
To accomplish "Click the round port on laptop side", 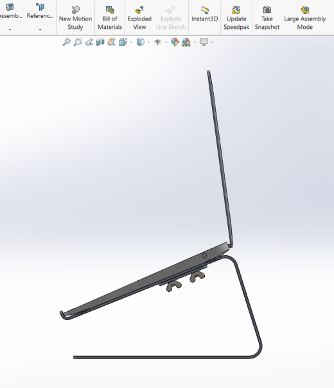I will click(x=204, y=256).
